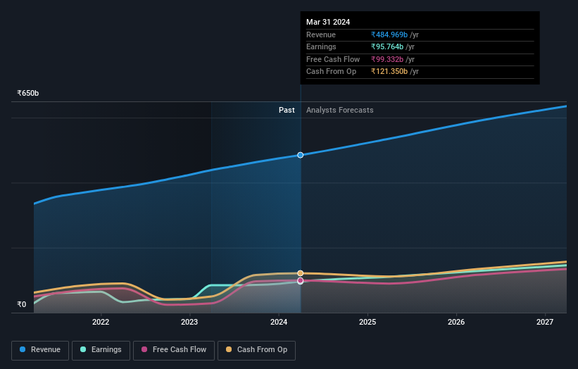Click the Free Cash Flow label in tooltip
This screenshot has width=578, height=369.
pos(333,59)
